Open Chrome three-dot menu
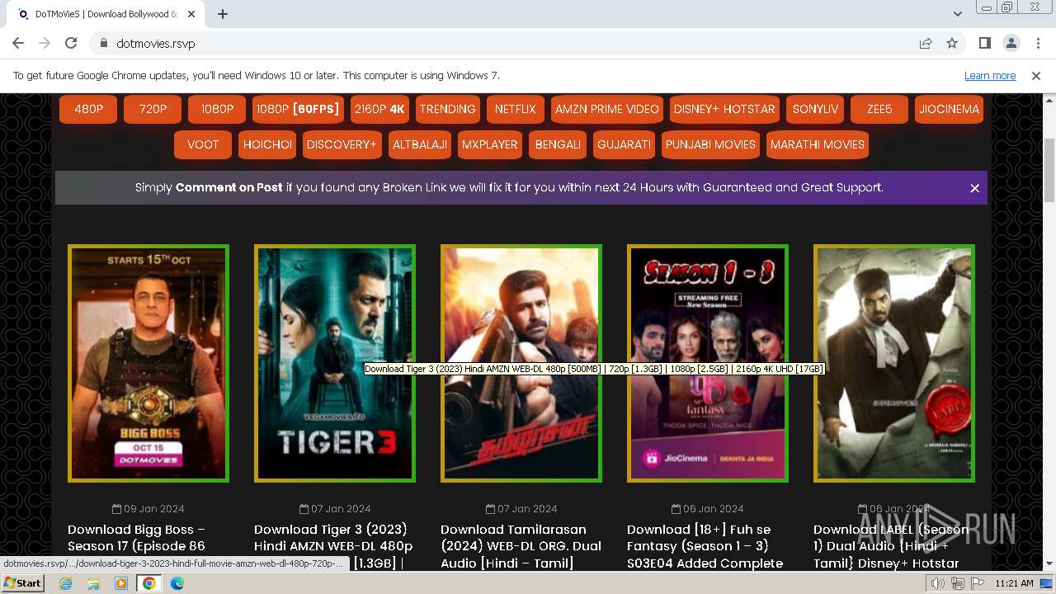The width and height of the screenshot is (1056, 594). pyautogui.click(x=1038, y=43)
